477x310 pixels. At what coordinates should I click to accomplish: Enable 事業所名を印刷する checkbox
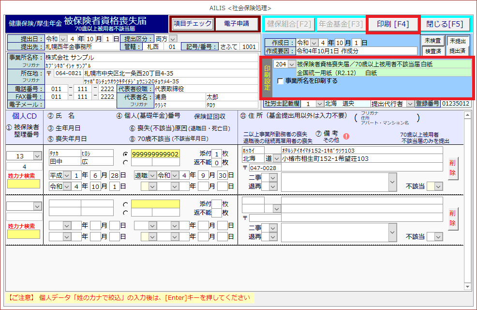[x=281, y=81]
